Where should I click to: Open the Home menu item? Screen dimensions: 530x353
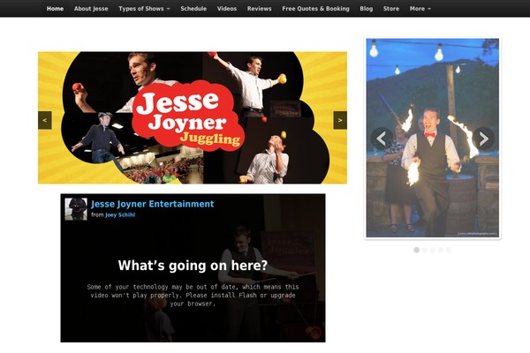pyautogui.click(x=55, y=9)
